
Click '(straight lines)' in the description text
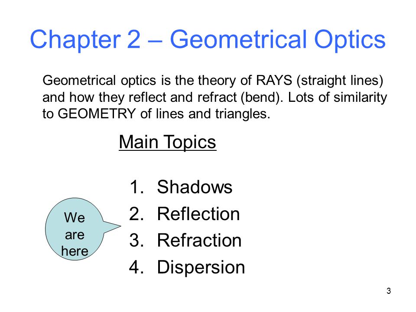coord(340,81)
